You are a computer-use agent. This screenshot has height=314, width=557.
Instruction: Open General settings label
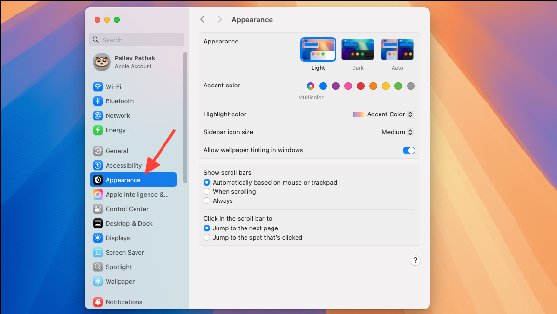coord(117,151)
